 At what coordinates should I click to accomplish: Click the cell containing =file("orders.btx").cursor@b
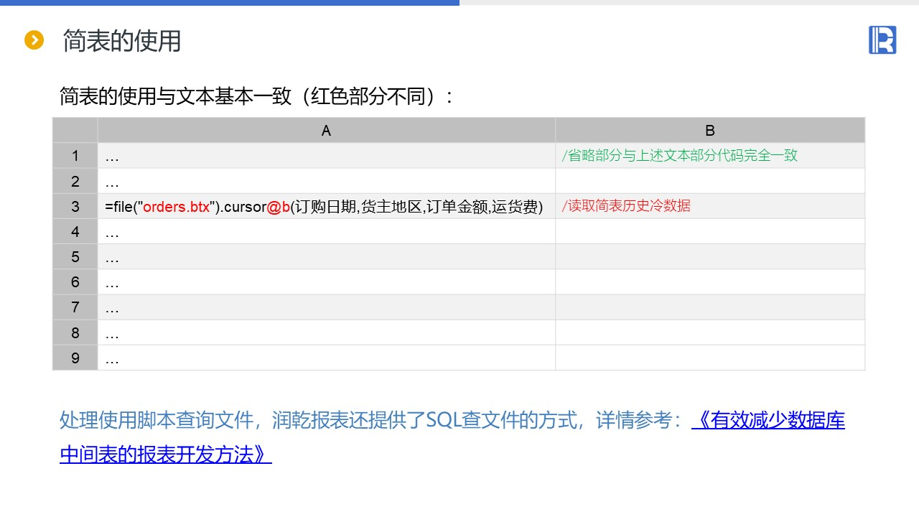pos(326,206)
